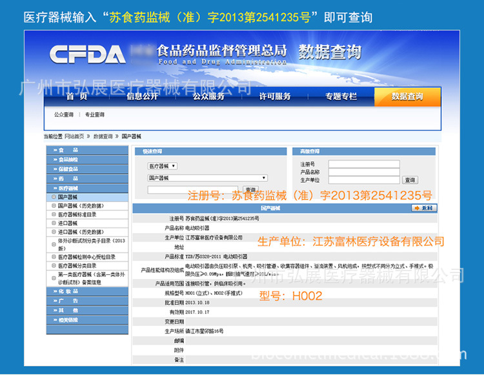Click registration number 苏食药监械(准)字2013第2541235号 in table
Screen dimensions: 484x375
tap(222, 219)
